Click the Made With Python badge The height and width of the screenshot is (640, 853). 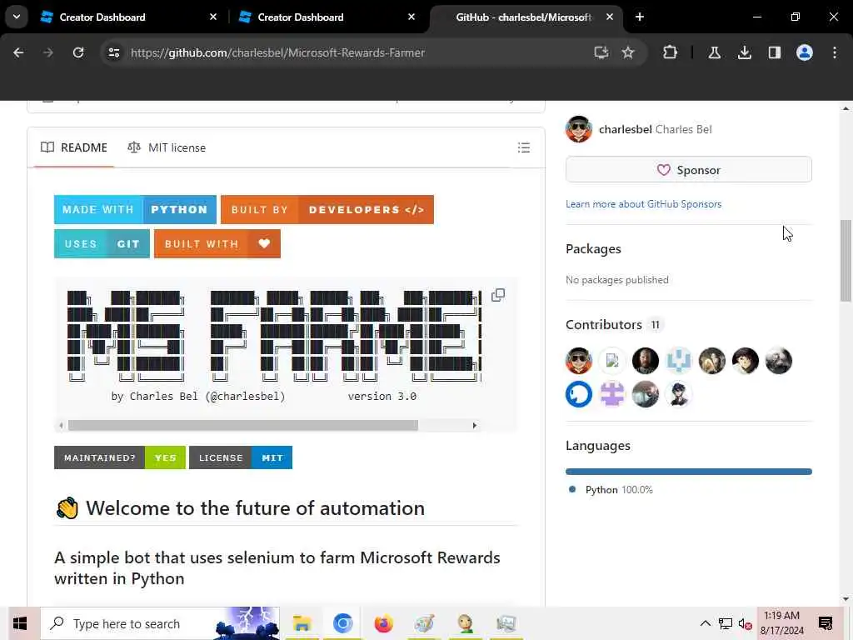point(135,209)
